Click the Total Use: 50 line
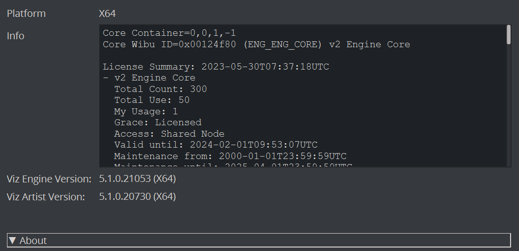The width and height of the screenshot is (519, 251). pyautogui.click(x=152, y=100)
